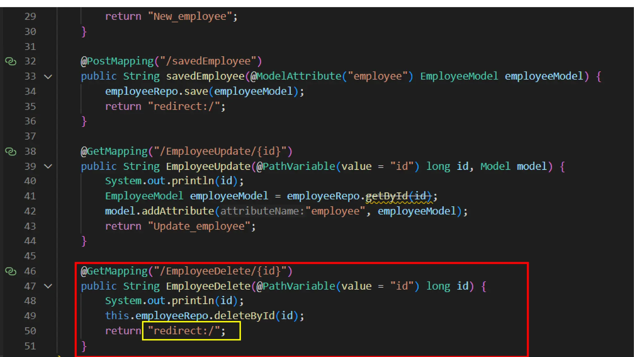This screenshot has height=357, width=634.
Task: Collapse the savedEmployee method at line 33
Action: (x=48, y=77)
